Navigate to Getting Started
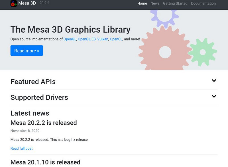 (175, 3)
